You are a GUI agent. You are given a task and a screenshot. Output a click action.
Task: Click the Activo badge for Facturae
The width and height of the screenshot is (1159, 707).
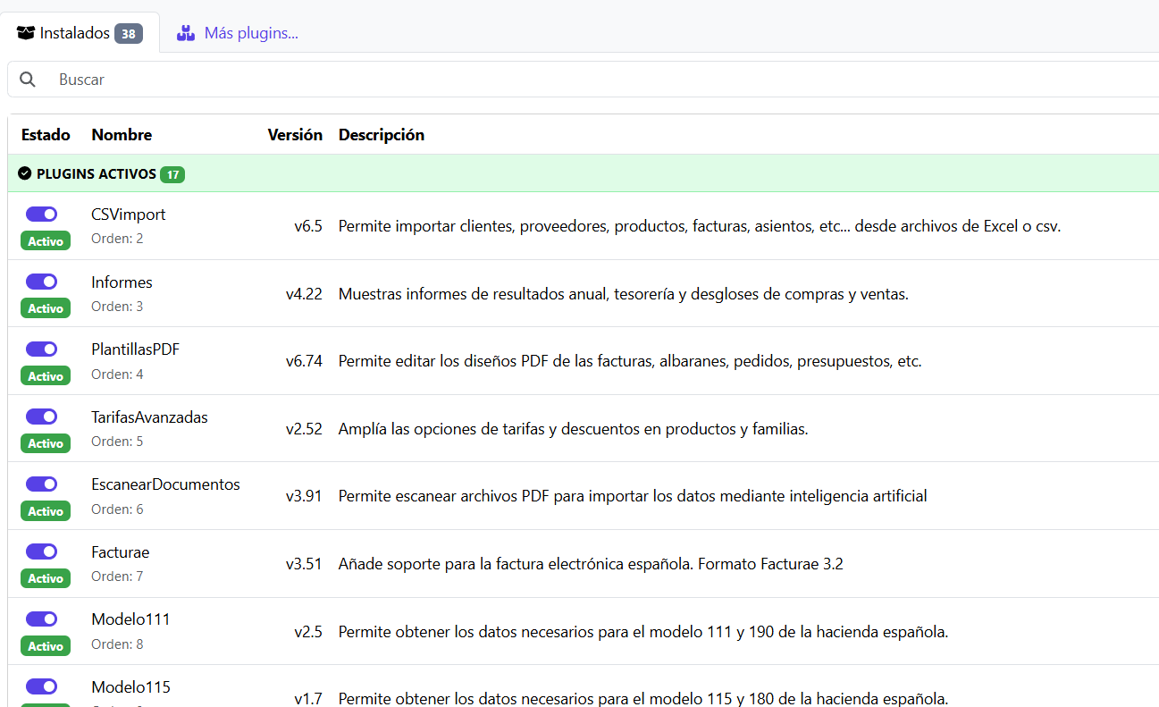coord(46,578)
